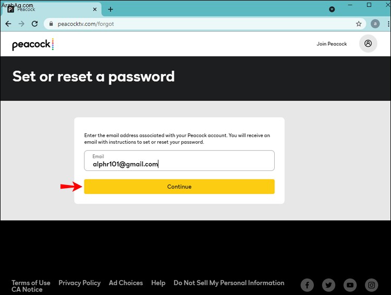Image resolution: width=391 pixels, height=295 pixels.
Task: Click the browser back arrow
Action: [8, 24]
